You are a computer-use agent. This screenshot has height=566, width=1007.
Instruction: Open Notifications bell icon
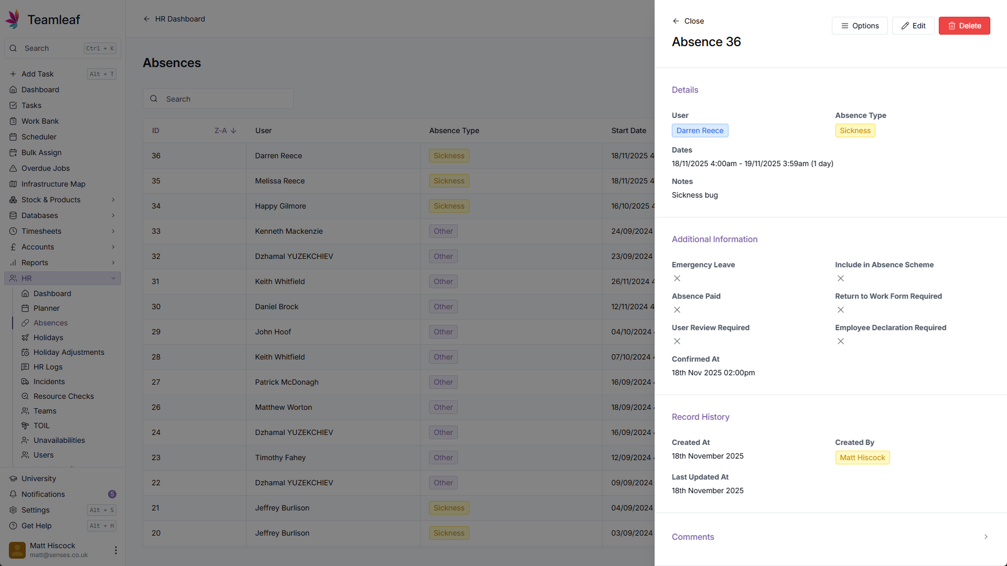tap(13, 494)
